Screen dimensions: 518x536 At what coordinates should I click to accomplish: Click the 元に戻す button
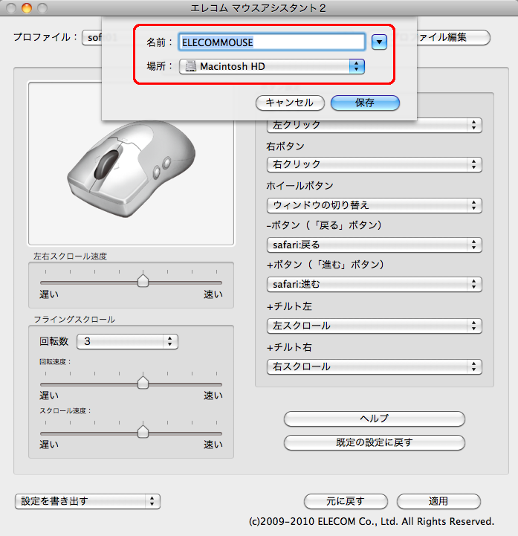pos(346,502)
